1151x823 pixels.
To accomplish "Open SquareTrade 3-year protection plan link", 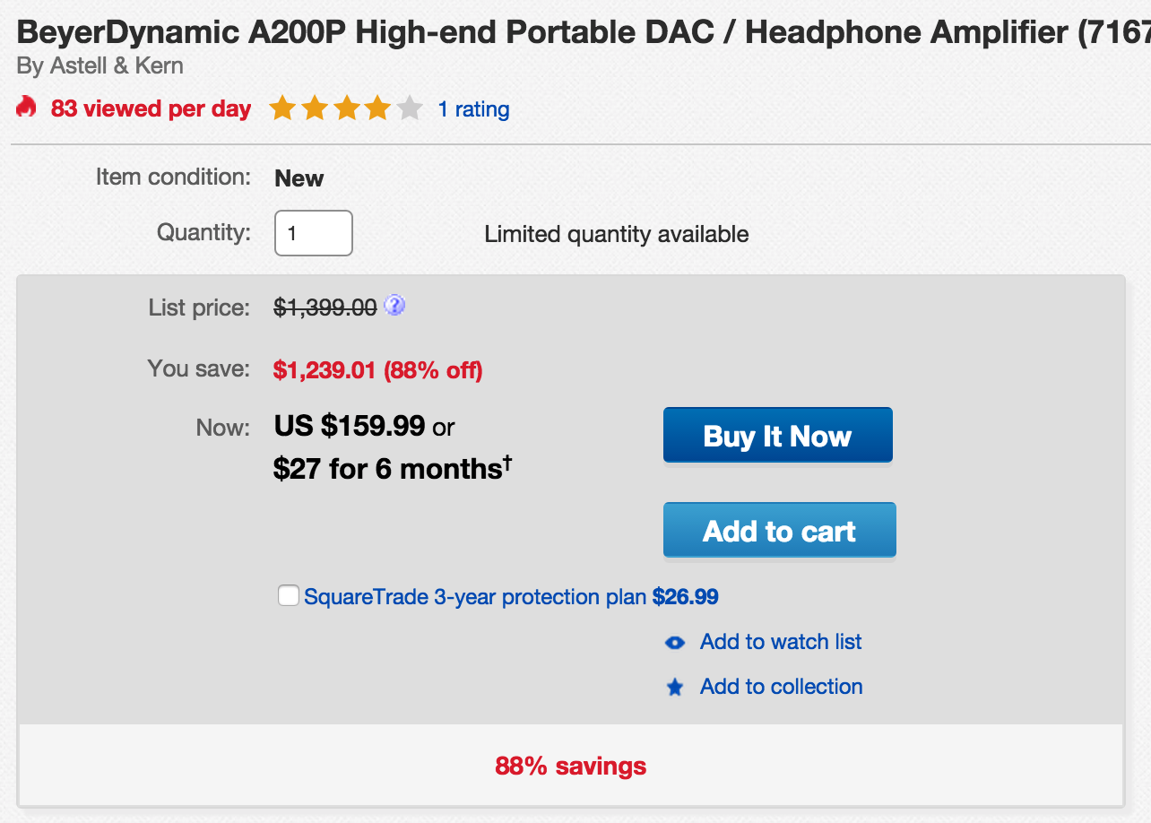I will click(475, 597).
